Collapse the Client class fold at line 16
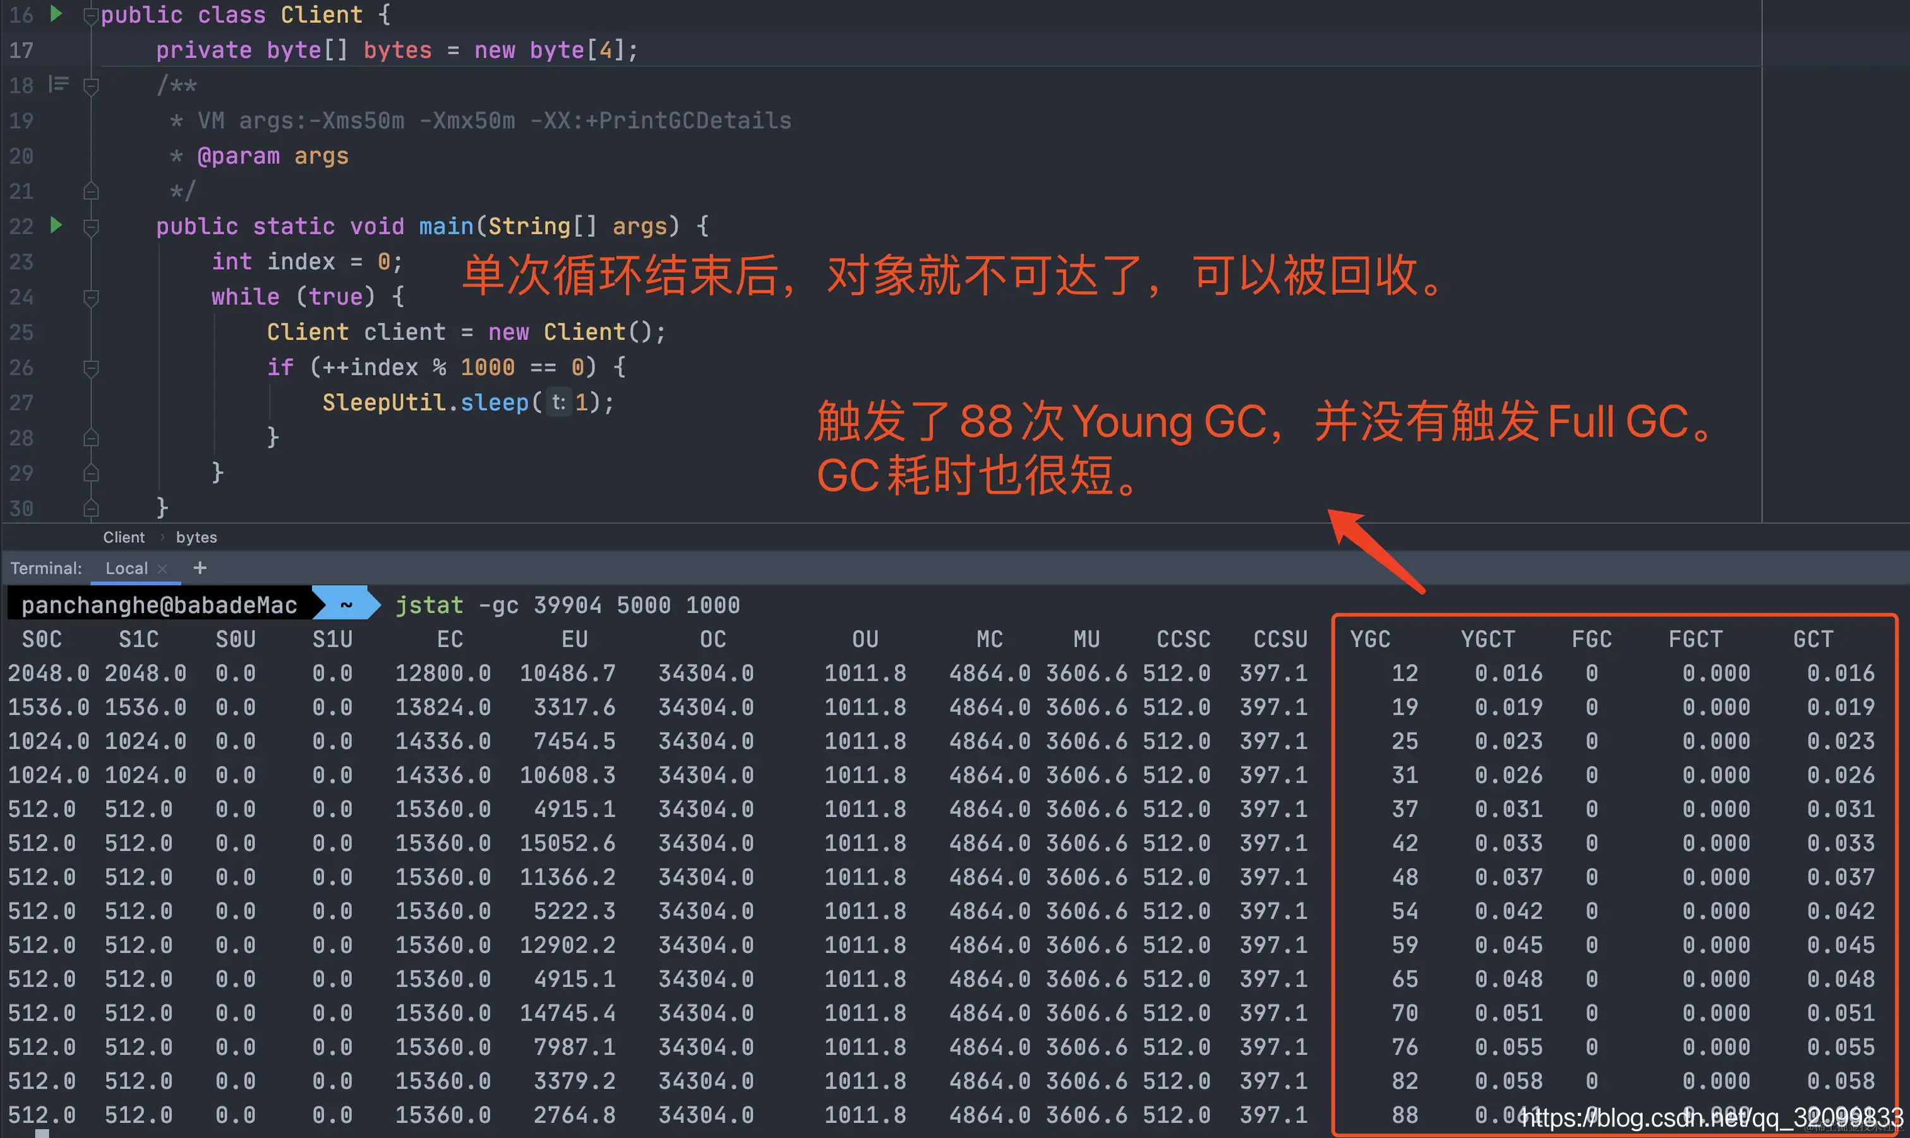The height and width of the screenshot is (1138, 1910). pos(90,14)
